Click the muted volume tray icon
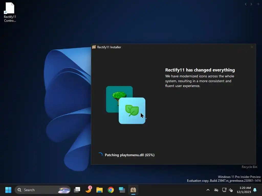This screenshot has width=262, height=196. point(231,190)
